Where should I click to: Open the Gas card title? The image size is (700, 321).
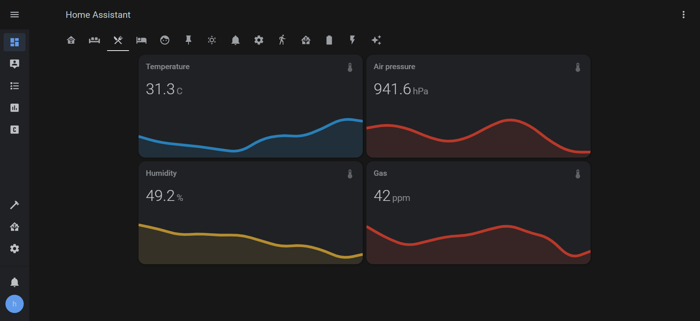coord(380,173)
